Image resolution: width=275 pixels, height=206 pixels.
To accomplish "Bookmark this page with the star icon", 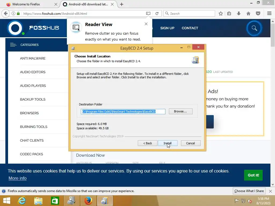I will 221,13.
